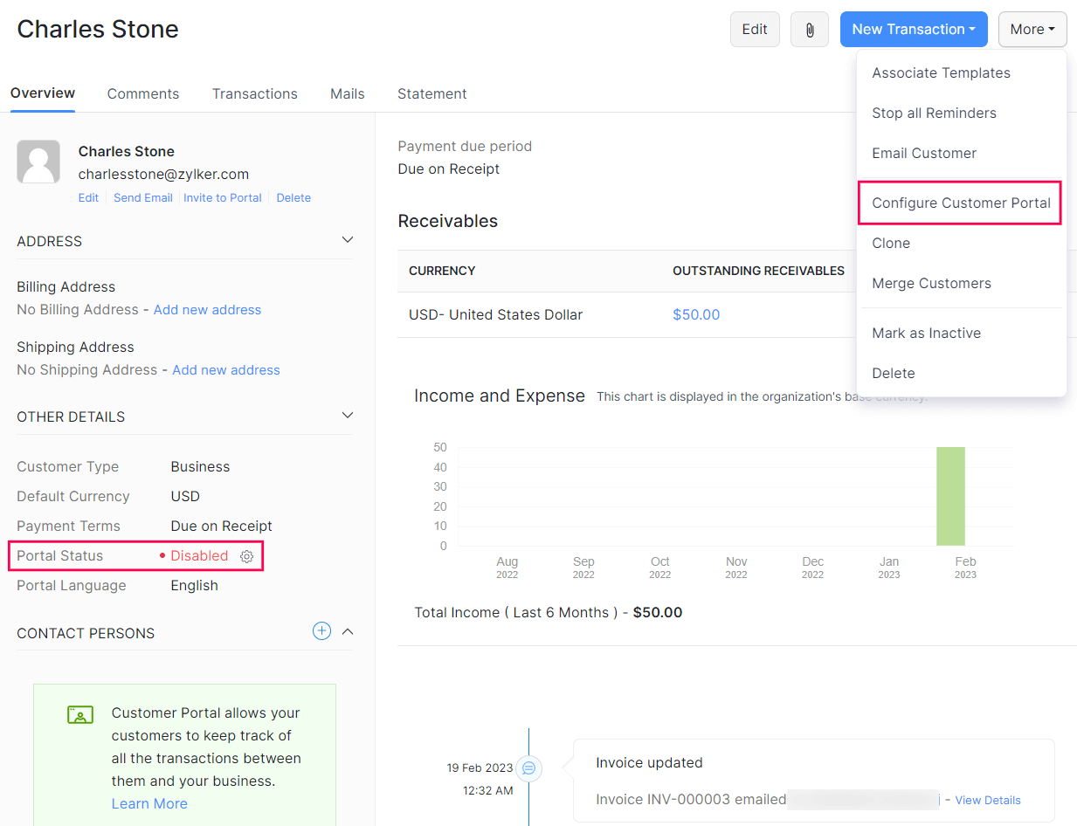Click the February 2023 bar in the income chart
The height and width of the screenshot is (826, 1077).
(x=950, y=496)
